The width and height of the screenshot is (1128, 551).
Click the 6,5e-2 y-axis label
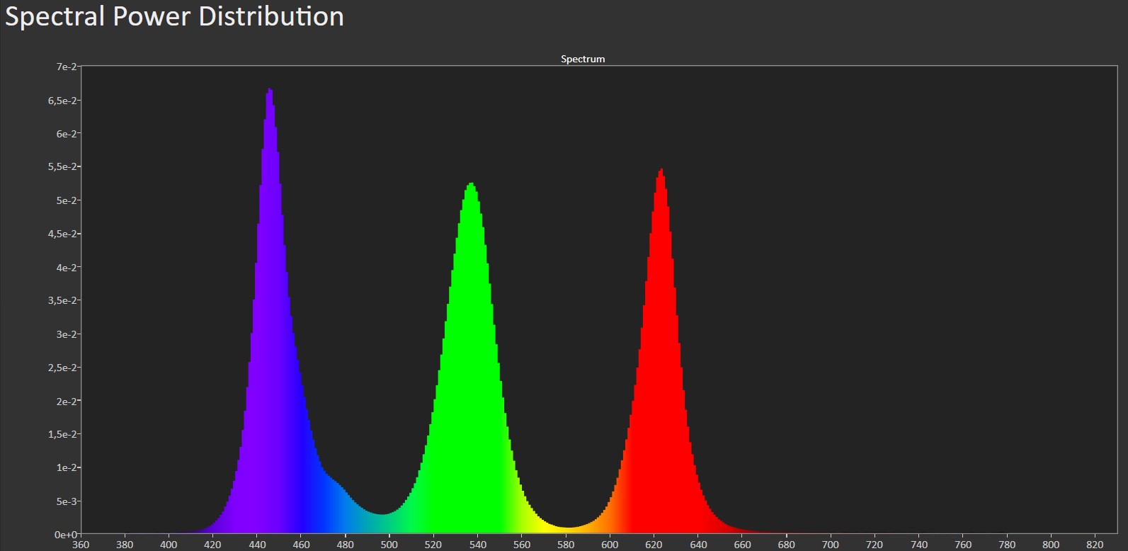[x=62, y=101]
